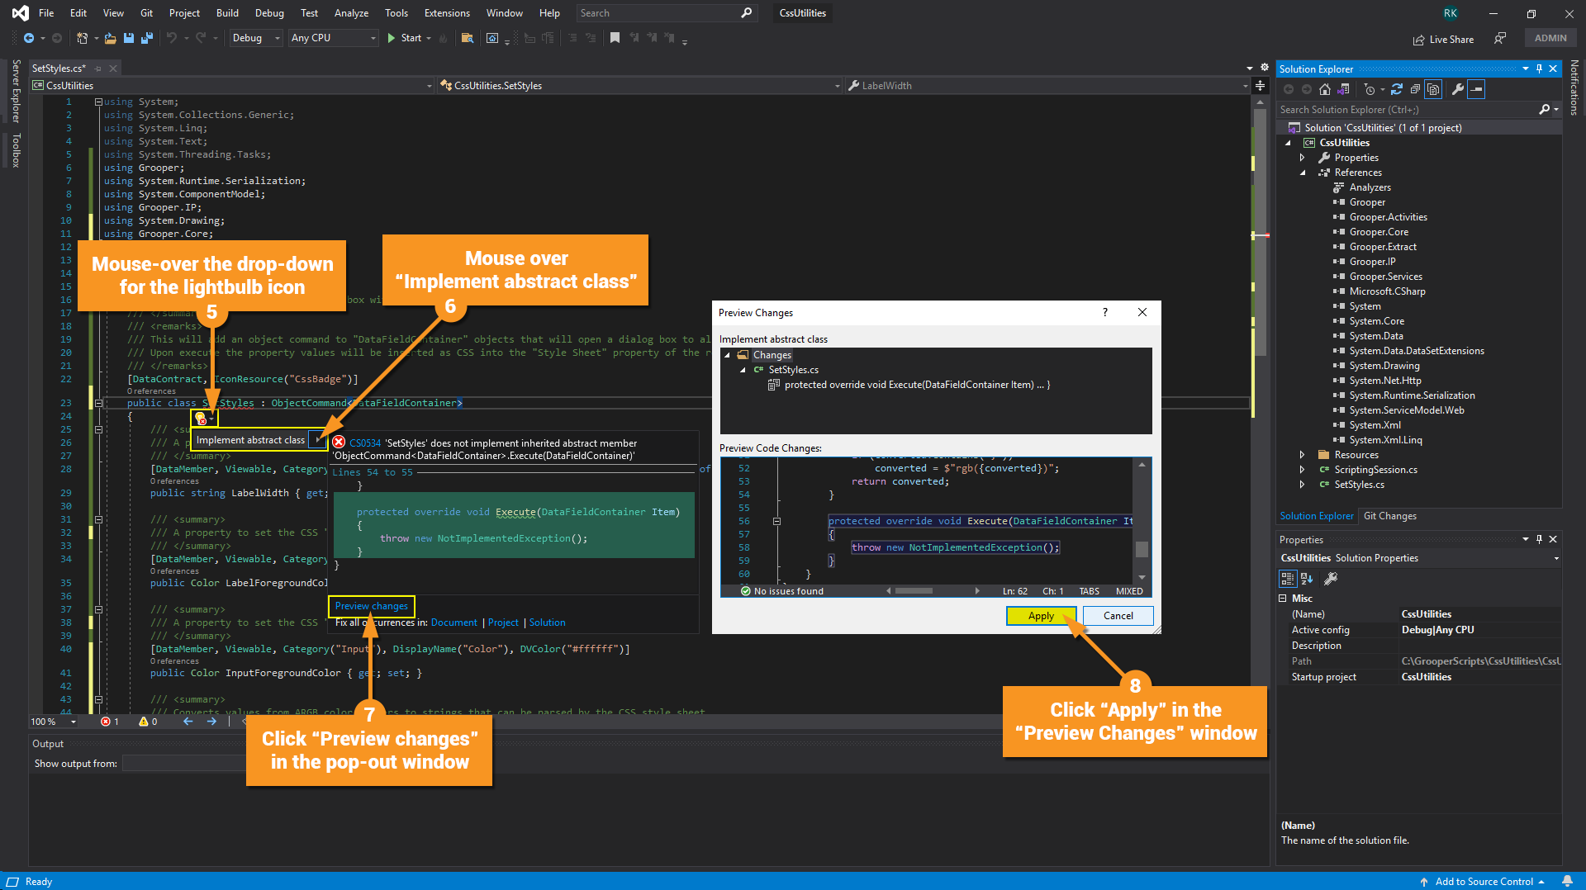The image size is (1586, 890).
Task: Click the lightbulb quick actions icon
Action: 200,419
